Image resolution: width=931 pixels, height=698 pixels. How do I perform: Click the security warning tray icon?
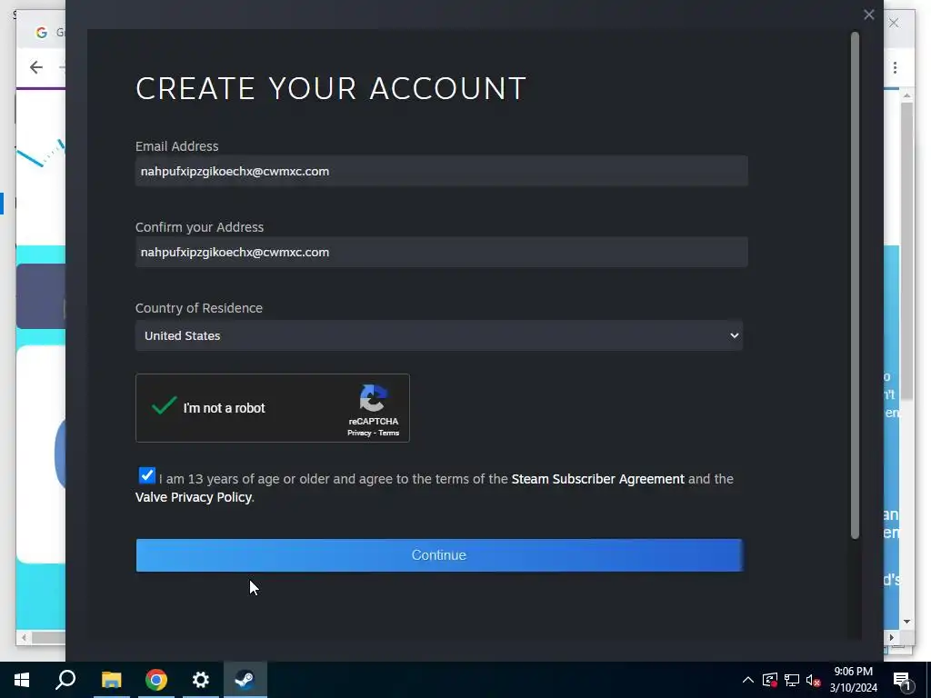click(x=769, y=680)
